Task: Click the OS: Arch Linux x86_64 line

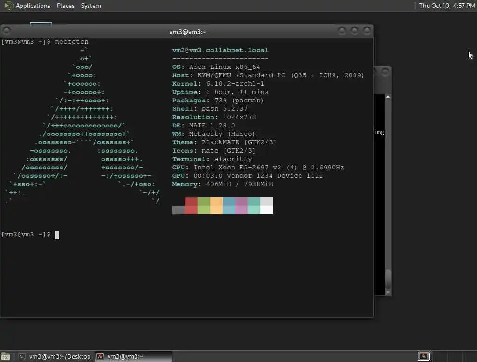Action: click(216, 67)
